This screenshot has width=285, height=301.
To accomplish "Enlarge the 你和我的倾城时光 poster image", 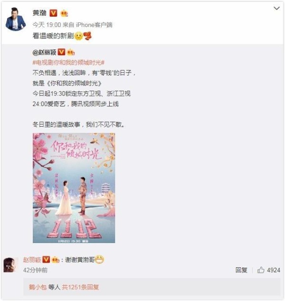I will coord(74,188).
